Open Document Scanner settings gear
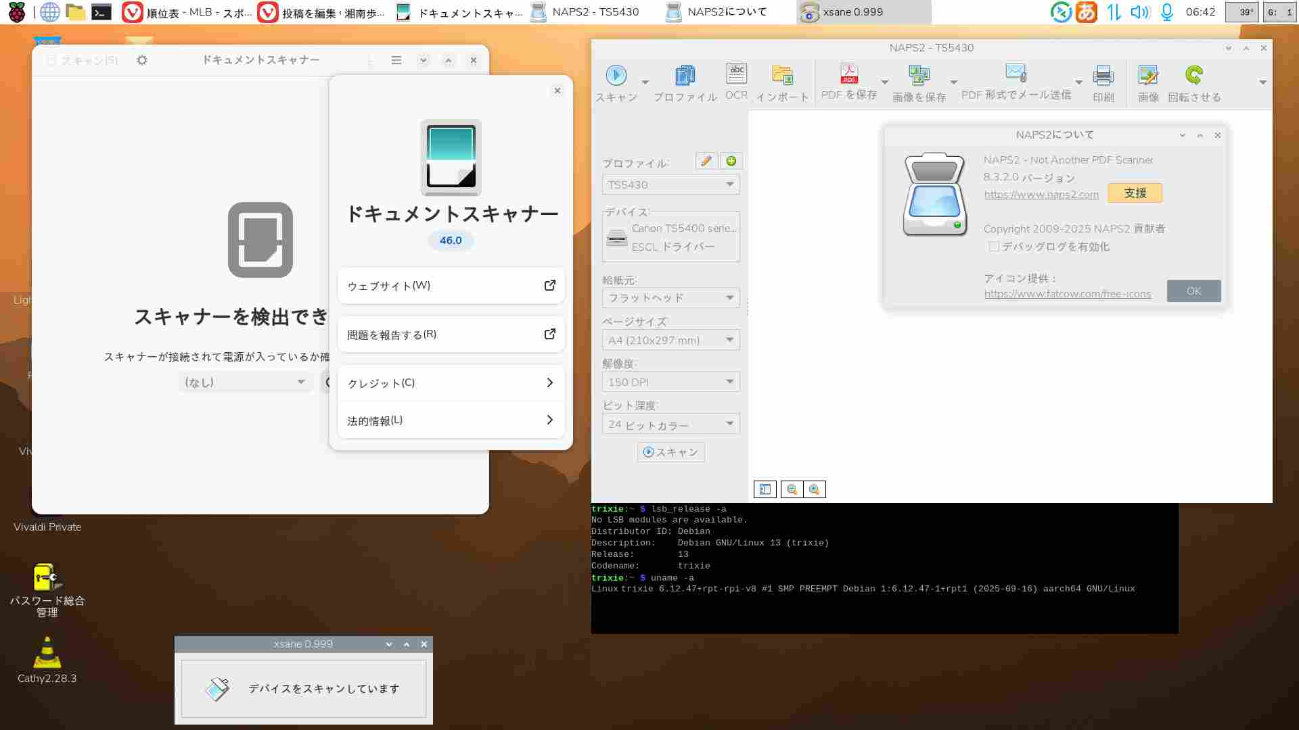 [142, 60]
